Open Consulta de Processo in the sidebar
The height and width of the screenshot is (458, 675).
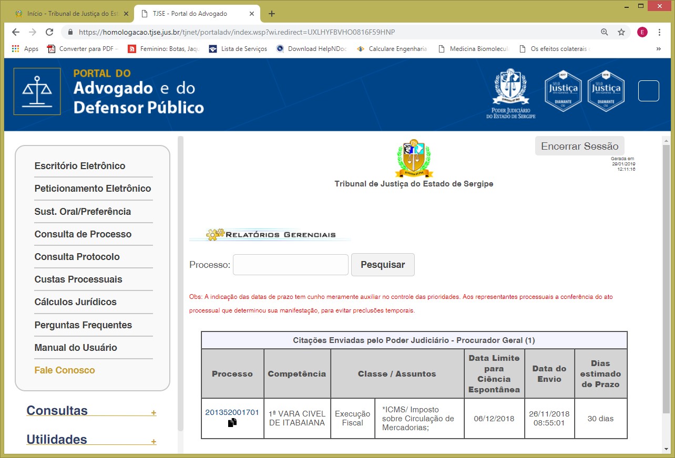click(83, 234)
